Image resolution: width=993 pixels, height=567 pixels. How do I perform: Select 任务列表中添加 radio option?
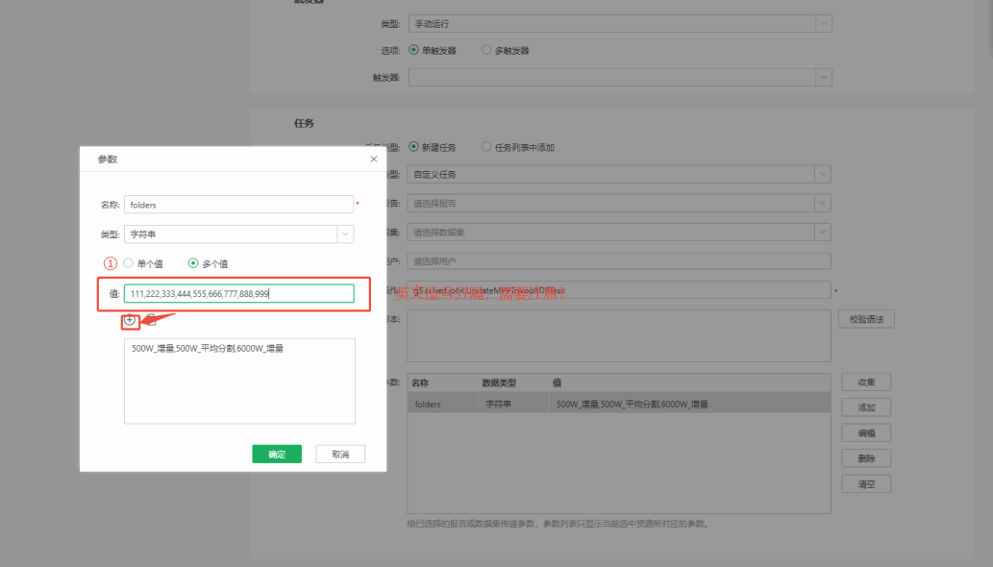(x=486, y=147)
